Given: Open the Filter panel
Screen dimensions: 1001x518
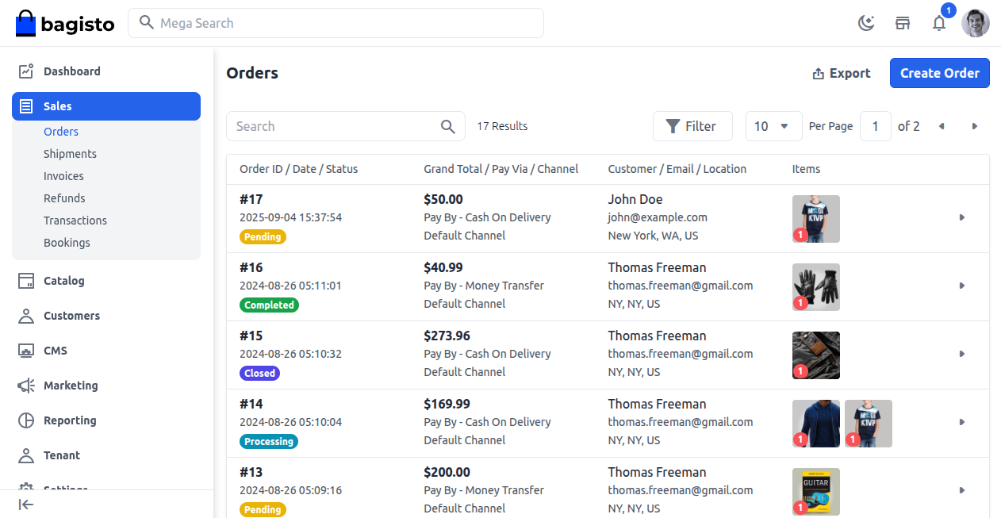Looking at the screenshot, I should click(x=692, y=126).
